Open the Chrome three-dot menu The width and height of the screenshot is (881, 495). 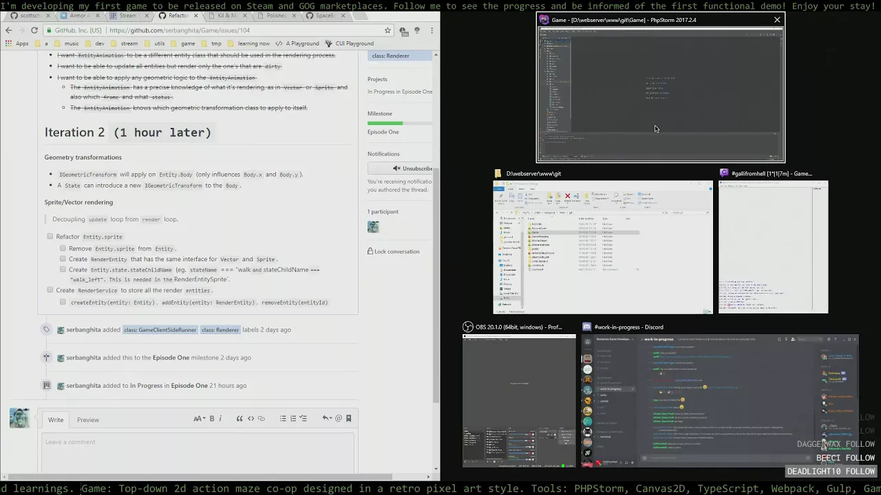pos(432,30)
